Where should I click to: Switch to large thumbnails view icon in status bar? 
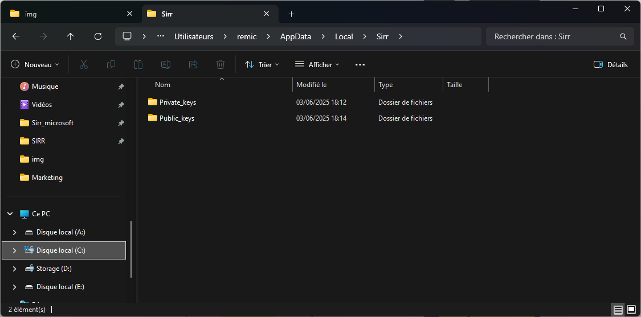(631, 309)
